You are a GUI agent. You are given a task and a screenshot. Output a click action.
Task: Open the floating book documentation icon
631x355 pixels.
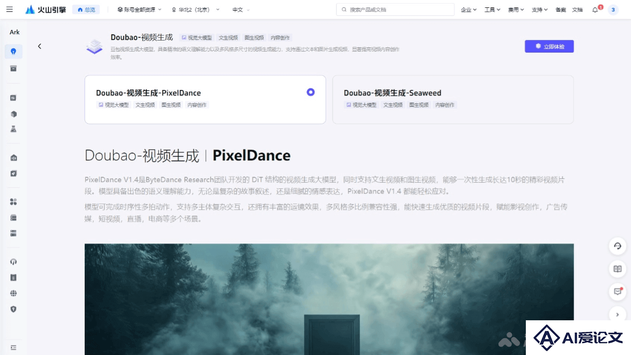coord(618,269)
